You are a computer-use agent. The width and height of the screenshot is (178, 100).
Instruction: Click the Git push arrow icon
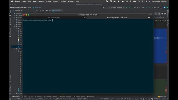pyautogui.click(x=152, y=7)
